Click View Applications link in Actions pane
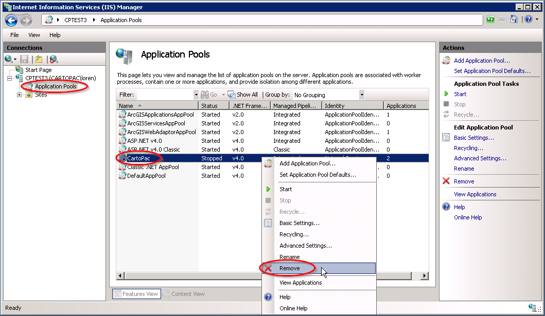 click(475, 194)
